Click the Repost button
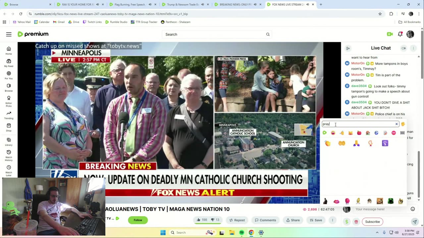 237,220
